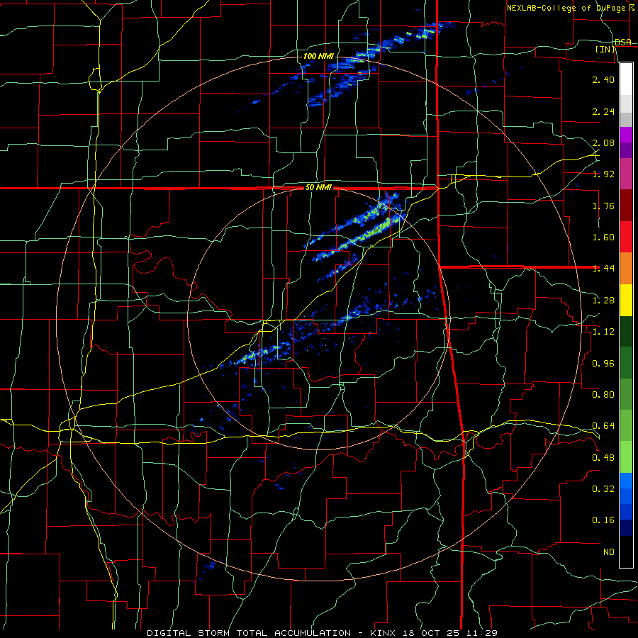Click the 2.24 legend value
The image size is (638, 638).
(603, 111)
